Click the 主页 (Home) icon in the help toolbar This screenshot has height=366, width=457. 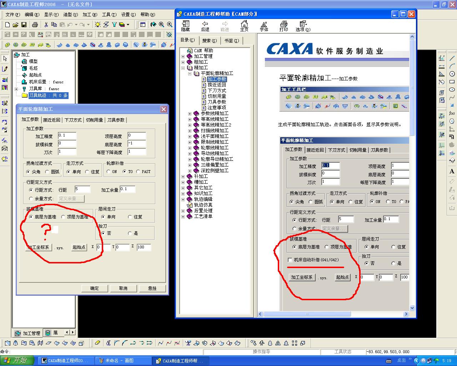244,26
